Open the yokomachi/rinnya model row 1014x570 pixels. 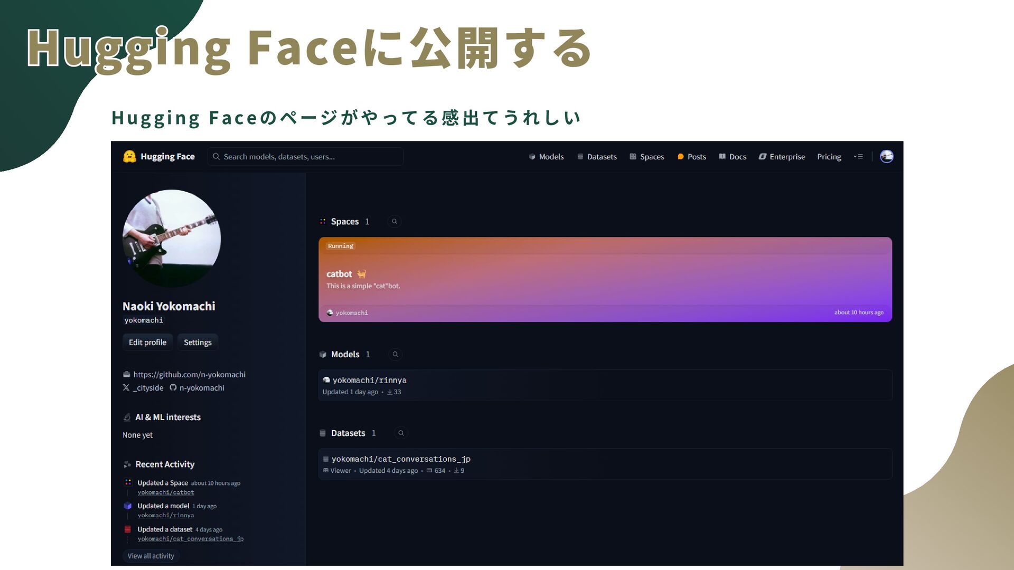pyautogui.click(x=605, y=385)
